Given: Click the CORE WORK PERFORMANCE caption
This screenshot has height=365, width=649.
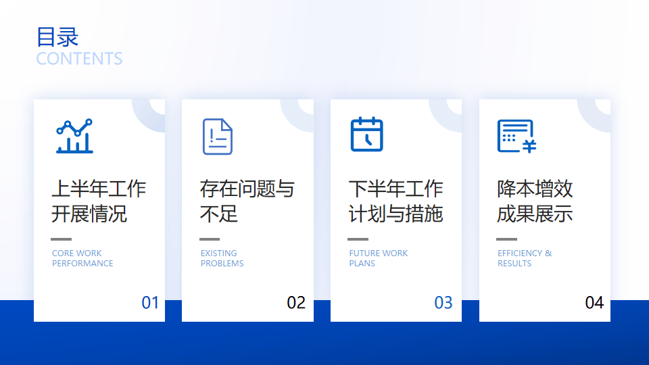Looking at the screenshot, I should pos(82,258).
